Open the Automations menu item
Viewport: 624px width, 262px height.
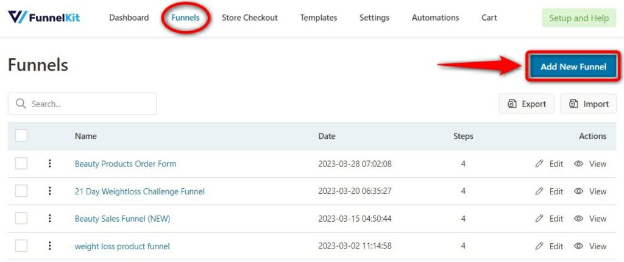coord(435,18)
